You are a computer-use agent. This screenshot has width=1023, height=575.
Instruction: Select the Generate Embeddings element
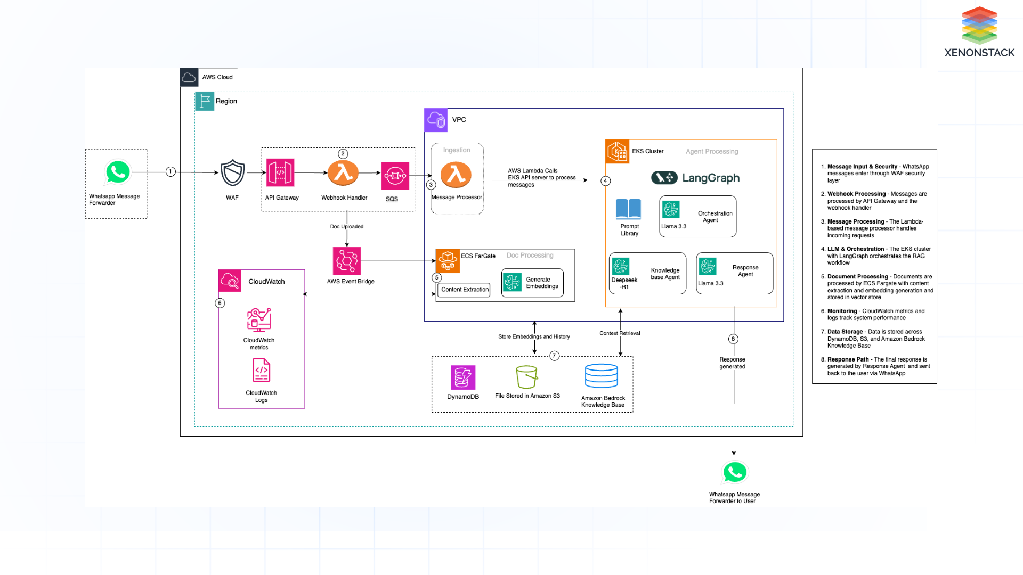coord(532,283)
